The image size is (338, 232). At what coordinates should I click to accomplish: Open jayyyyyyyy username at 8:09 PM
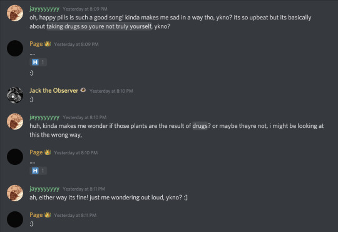point(44,9)
